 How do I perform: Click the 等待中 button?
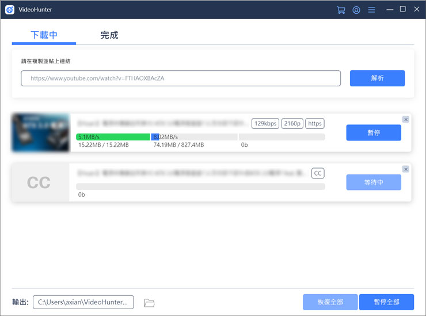[373, 183]
